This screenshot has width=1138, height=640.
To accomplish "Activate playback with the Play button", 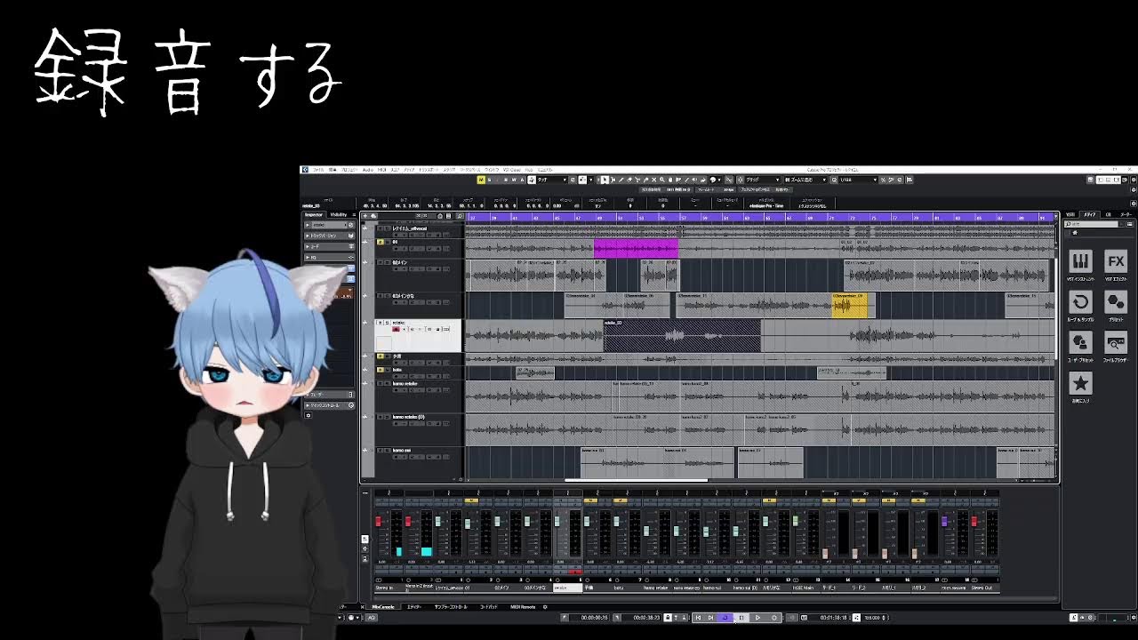I will pos(757,619).
